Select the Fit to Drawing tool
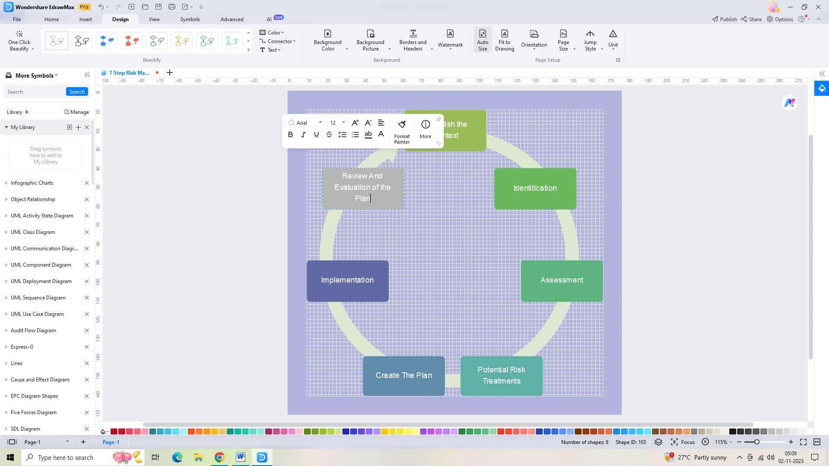 pos(504,40)
